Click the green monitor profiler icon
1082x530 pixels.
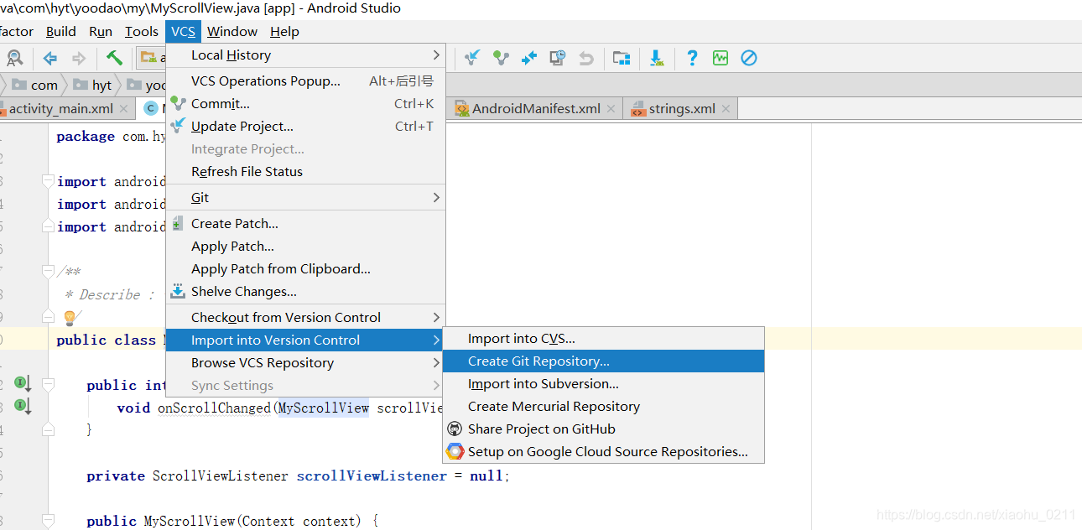tap(720, 58)
